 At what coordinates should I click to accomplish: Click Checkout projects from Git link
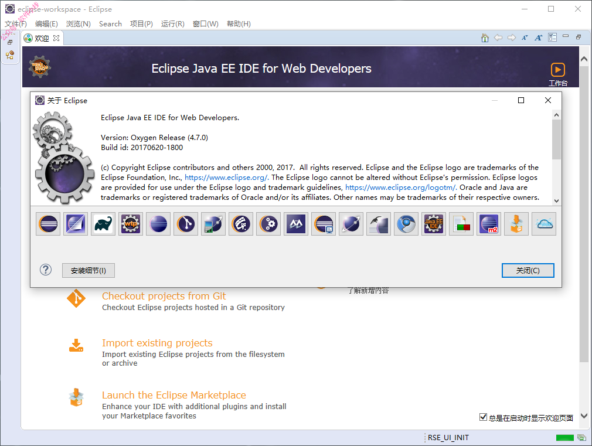164,296
